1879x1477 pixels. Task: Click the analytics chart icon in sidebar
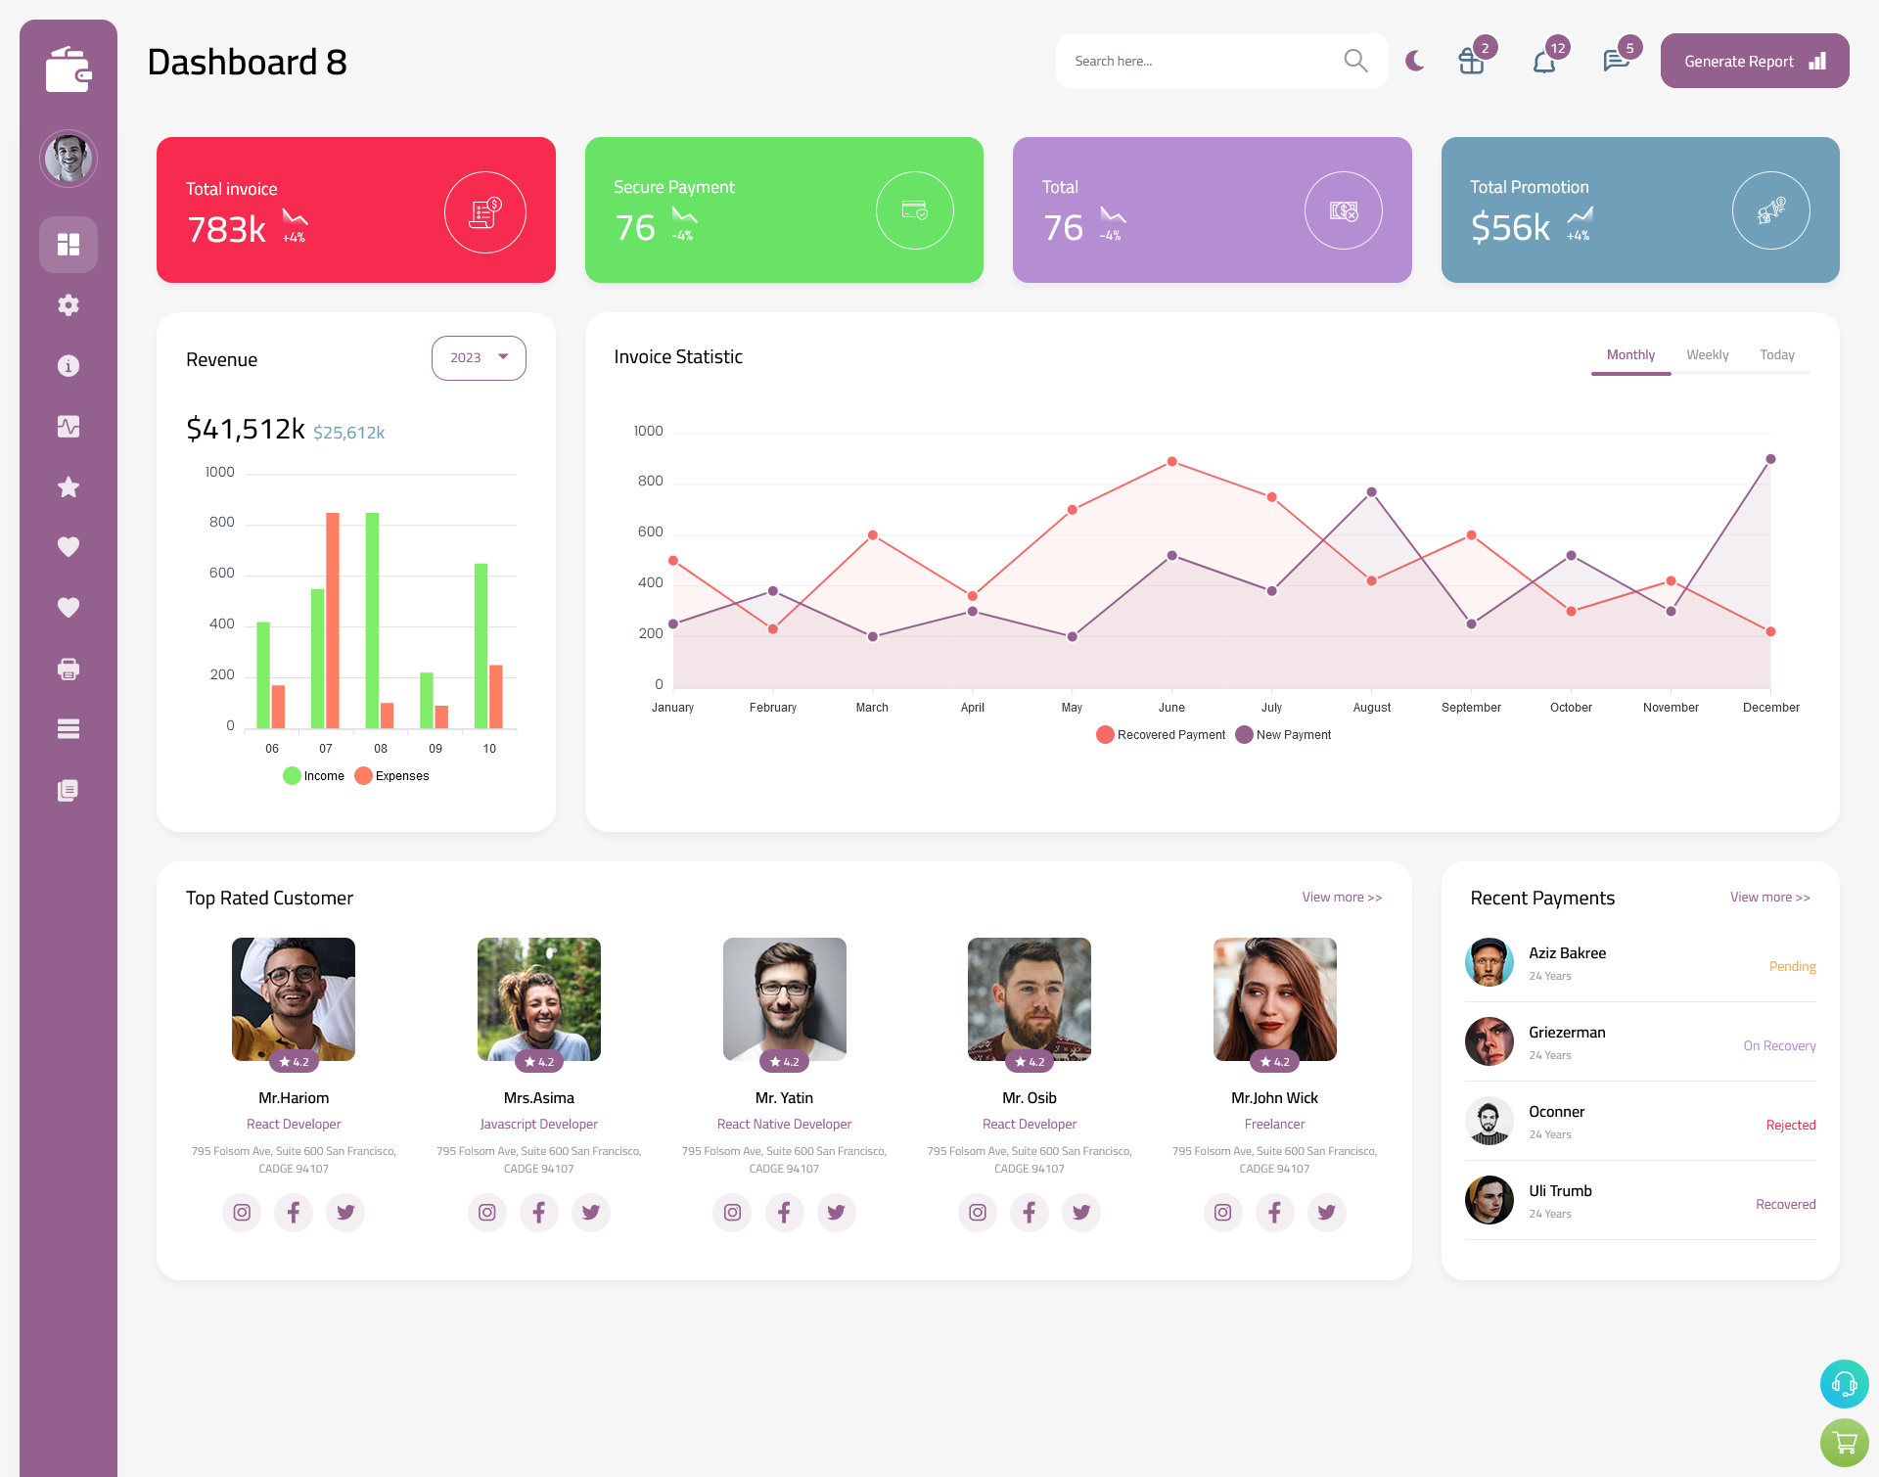click(68, 426)
